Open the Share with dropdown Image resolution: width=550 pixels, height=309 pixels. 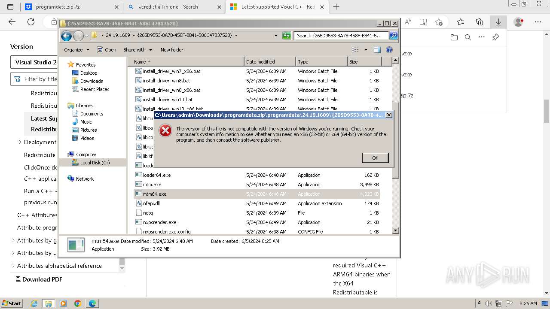click(137, 50)
